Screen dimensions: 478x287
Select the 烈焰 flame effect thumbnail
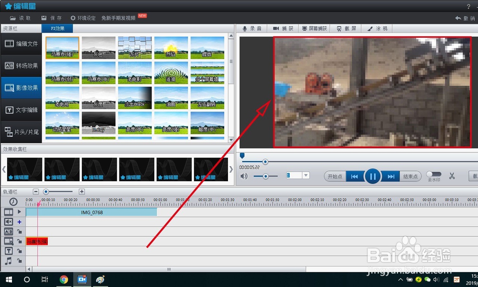[171, 48]
